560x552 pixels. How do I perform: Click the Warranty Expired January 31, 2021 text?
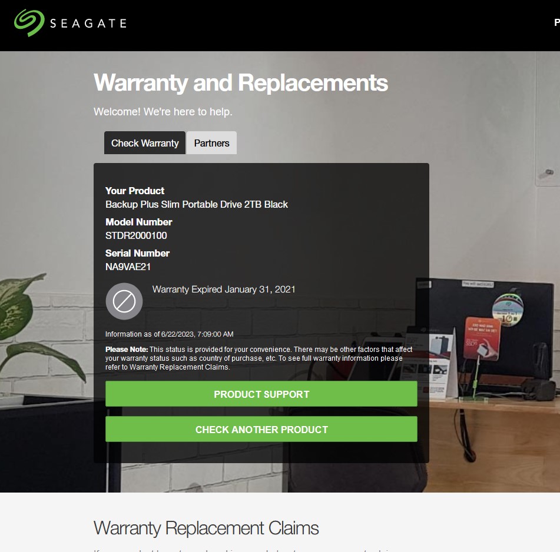(224, 289)
